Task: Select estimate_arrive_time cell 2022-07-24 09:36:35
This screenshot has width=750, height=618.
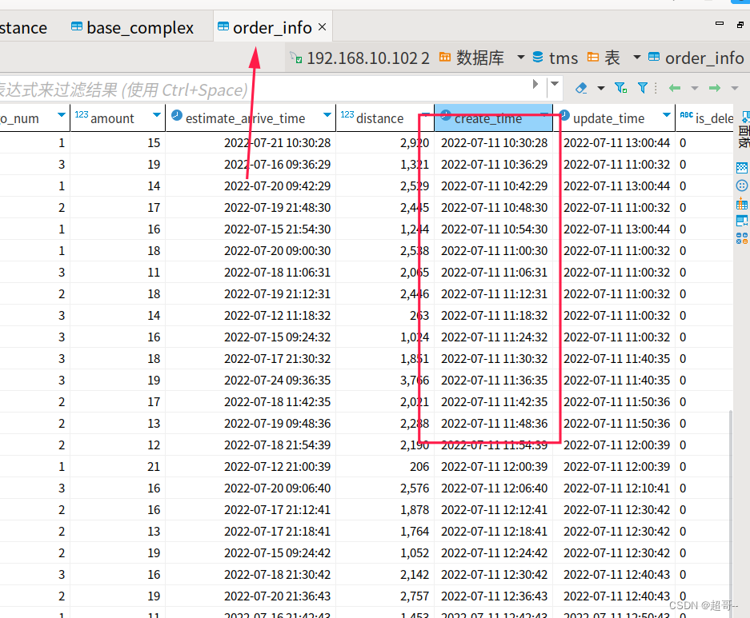Action: pos(251,381)
